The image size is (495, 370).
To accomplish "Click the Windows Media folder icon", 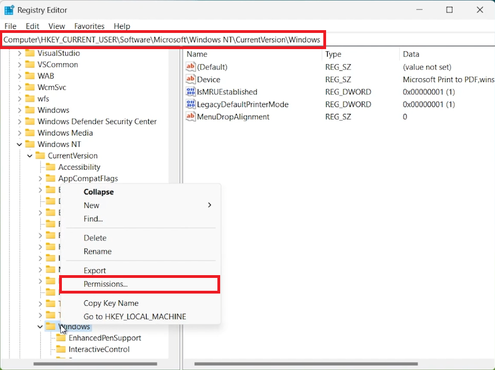I will [31, 133].
